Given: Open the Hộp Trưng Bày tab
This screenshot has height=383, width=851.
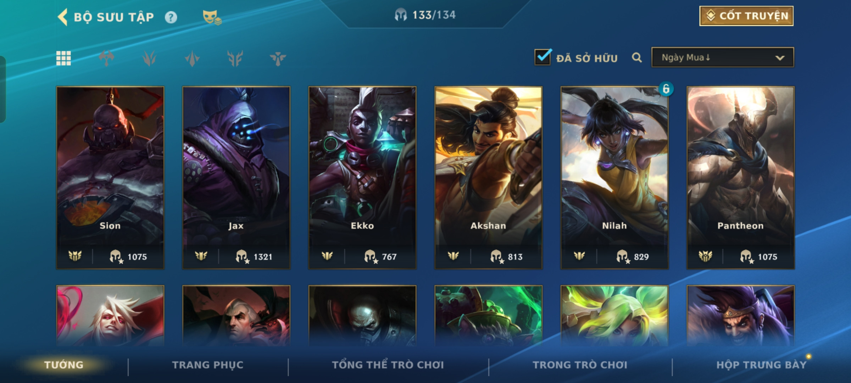Looking at the screenshot, I should tap(761, 365).
